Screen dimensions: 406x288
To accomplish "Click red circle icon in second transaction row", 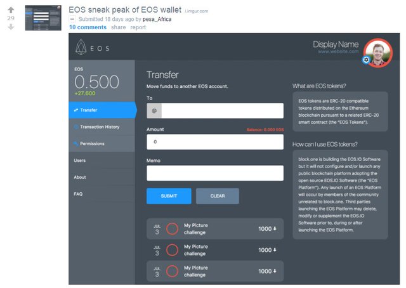I will (172, 250).
